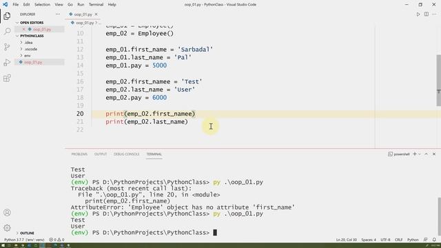Change CRLF end of line sequence
441x248 pixels.
point(398,240)
